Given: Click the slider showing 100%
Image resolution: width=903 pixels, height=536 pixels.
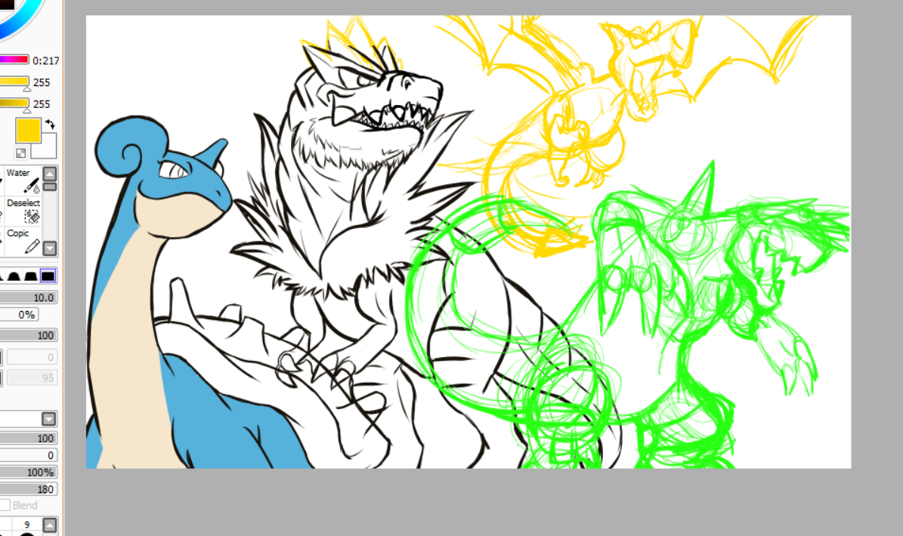Looking at the screenshot, I should (28, 472).
